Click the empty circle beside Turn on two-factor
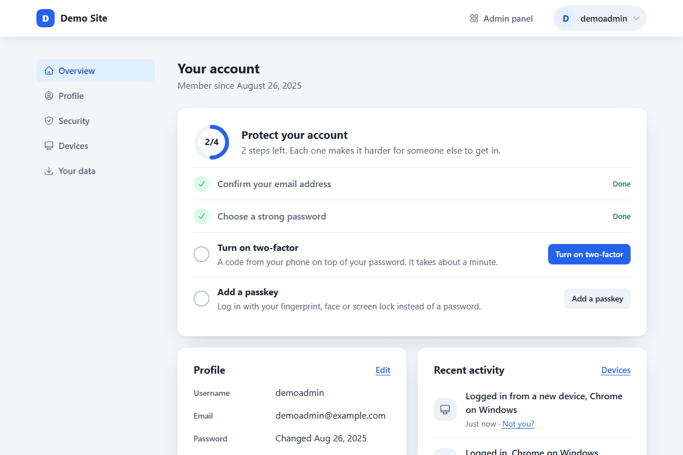This screenshot has height=455, width=683. tap(201, 254)
